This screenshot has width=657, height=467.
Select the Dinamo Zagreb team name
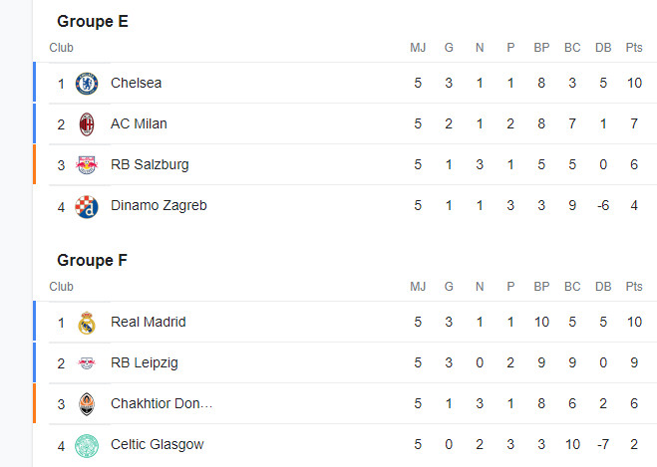click(x=159, y=206)
